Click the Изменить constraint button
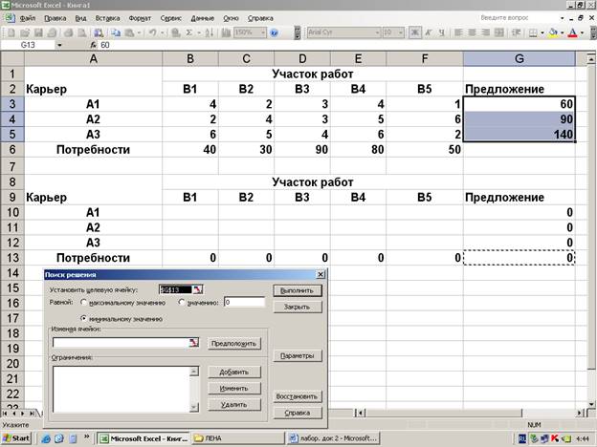The width and height of the screenshot is (597, 447). pos(234,389)
